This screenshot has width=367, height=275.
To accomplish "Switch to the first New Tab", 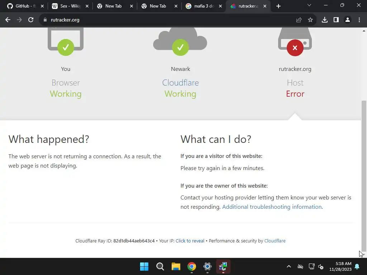I will coord(114,6).
